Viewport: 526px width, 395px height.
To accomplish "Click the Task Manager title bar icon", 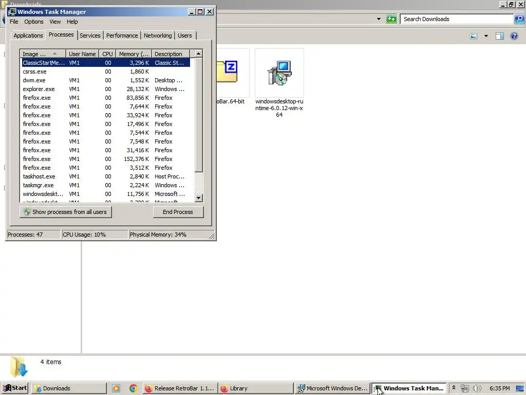I will click(13, 12).
